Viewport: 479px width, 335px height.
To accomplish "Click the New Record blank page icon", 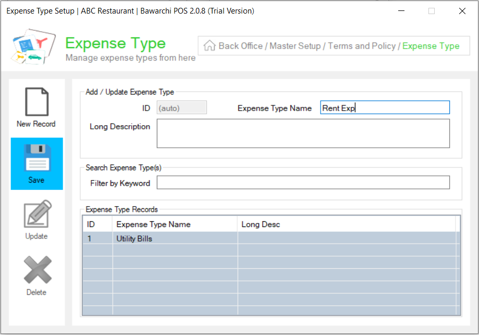I will pos(36,102).
